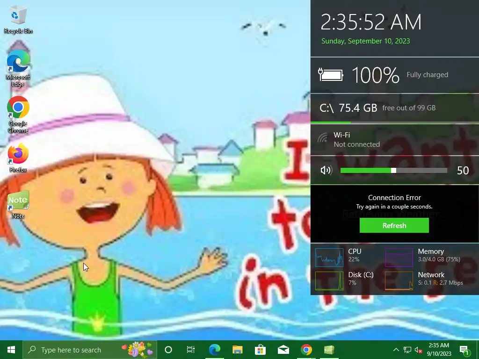The image size is (479, 359).
Task: Click the Connection Error message
Action: click(x=394, y=198)
